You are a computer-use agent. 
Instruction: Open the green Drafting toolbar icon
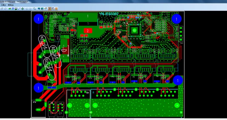9,9
